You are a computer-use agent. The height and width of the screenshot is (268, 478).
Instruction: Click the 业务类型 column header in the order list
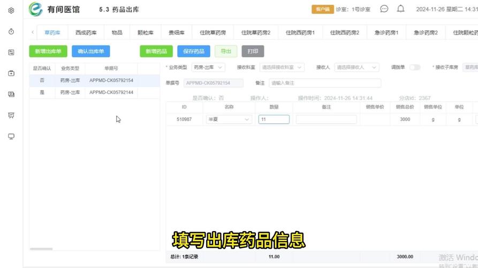click(70, 69)
